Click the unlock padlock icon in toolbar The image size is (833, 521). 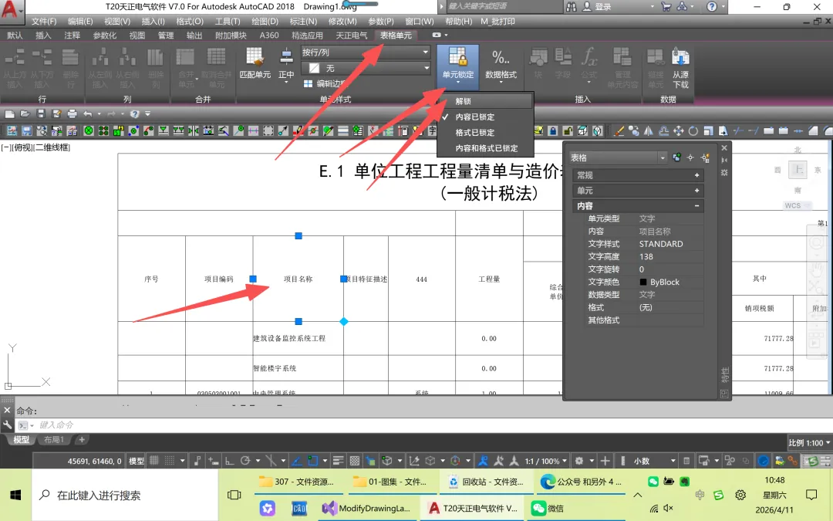click(x=568, y=130)
